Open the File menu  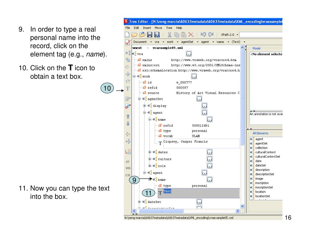pyautogui.click(x=128, y=28)
